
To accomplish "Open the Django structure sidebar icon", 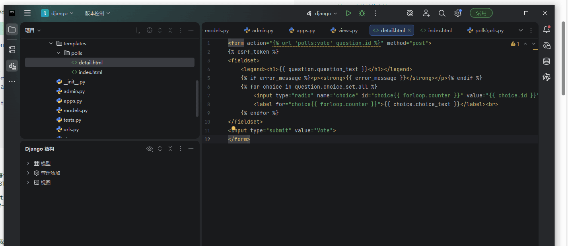I will click(12, 66).
